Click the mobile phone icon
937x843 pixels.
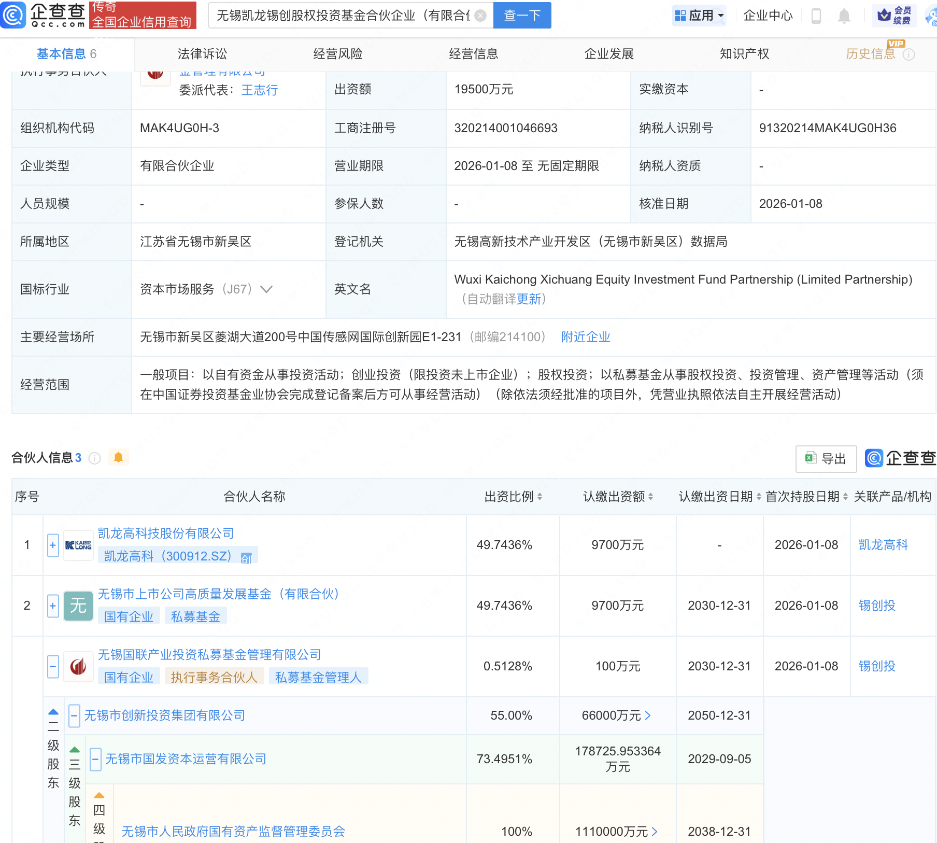click(817, 16)
